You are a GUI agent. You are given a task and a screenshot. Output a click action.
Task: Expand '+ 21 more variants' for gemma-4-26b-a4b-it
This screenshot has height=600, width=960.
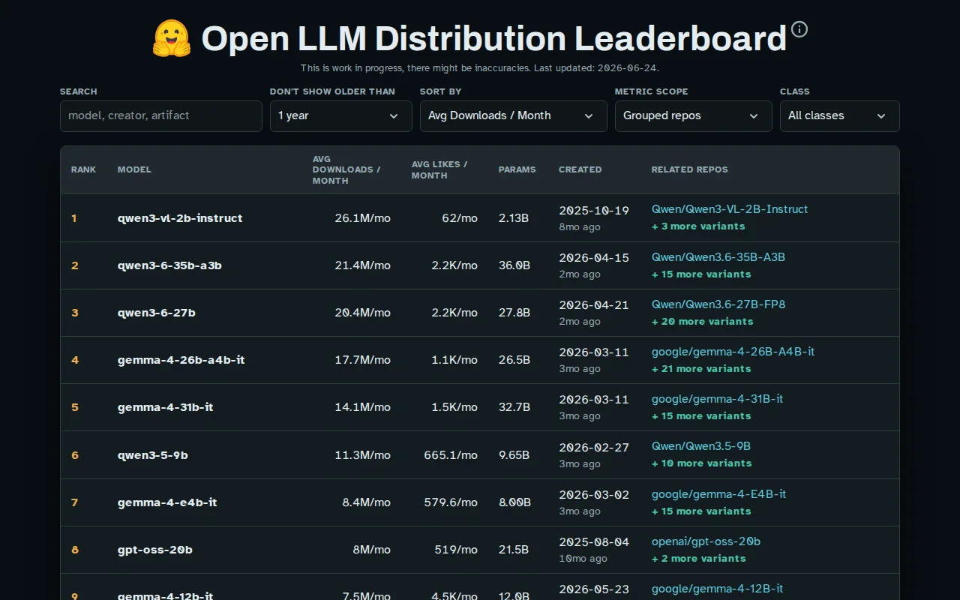[x=701, y=369]
